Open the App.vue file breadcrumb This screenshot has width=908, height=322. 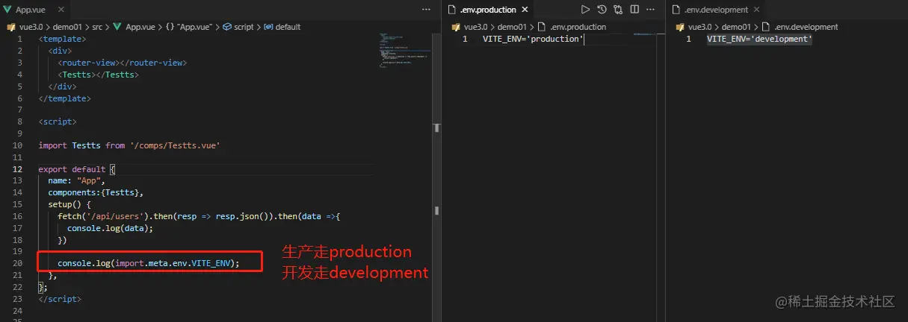click(x=140, y=27)
